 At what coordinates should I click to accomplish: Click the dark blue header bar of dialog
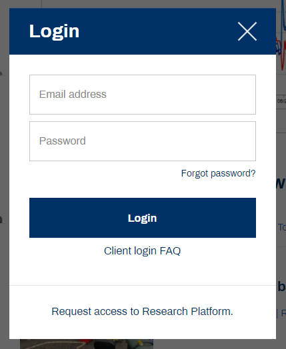coord(143,31)
